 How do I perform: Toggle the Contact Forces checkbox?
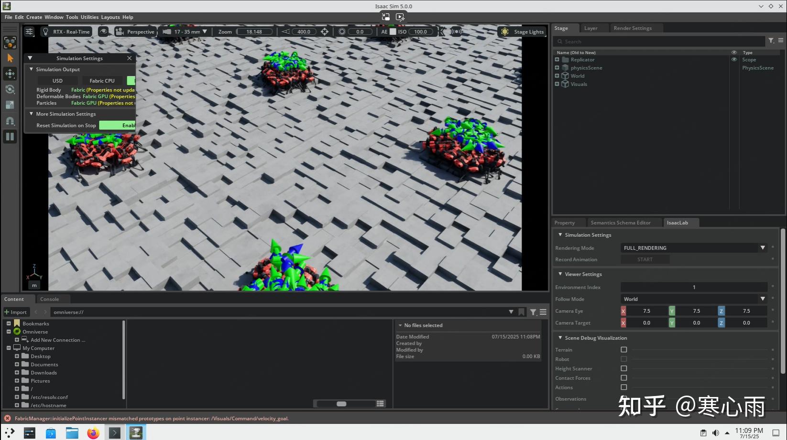point(623,378)
